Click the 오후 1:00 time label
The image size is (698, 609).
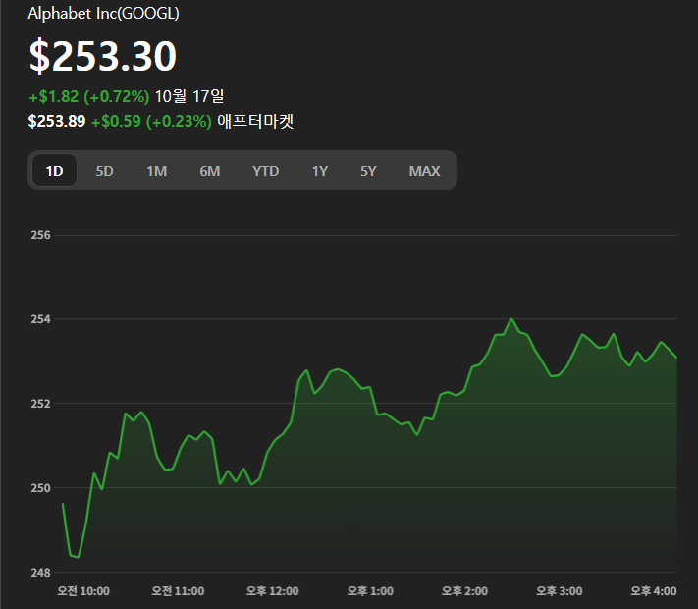[370, 591]
